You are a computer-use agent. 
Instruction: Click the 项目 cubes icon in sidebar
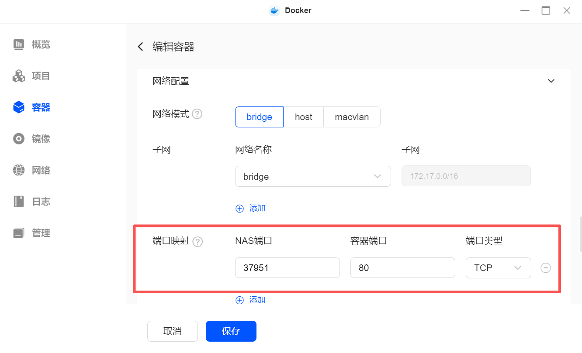[19, 76]
